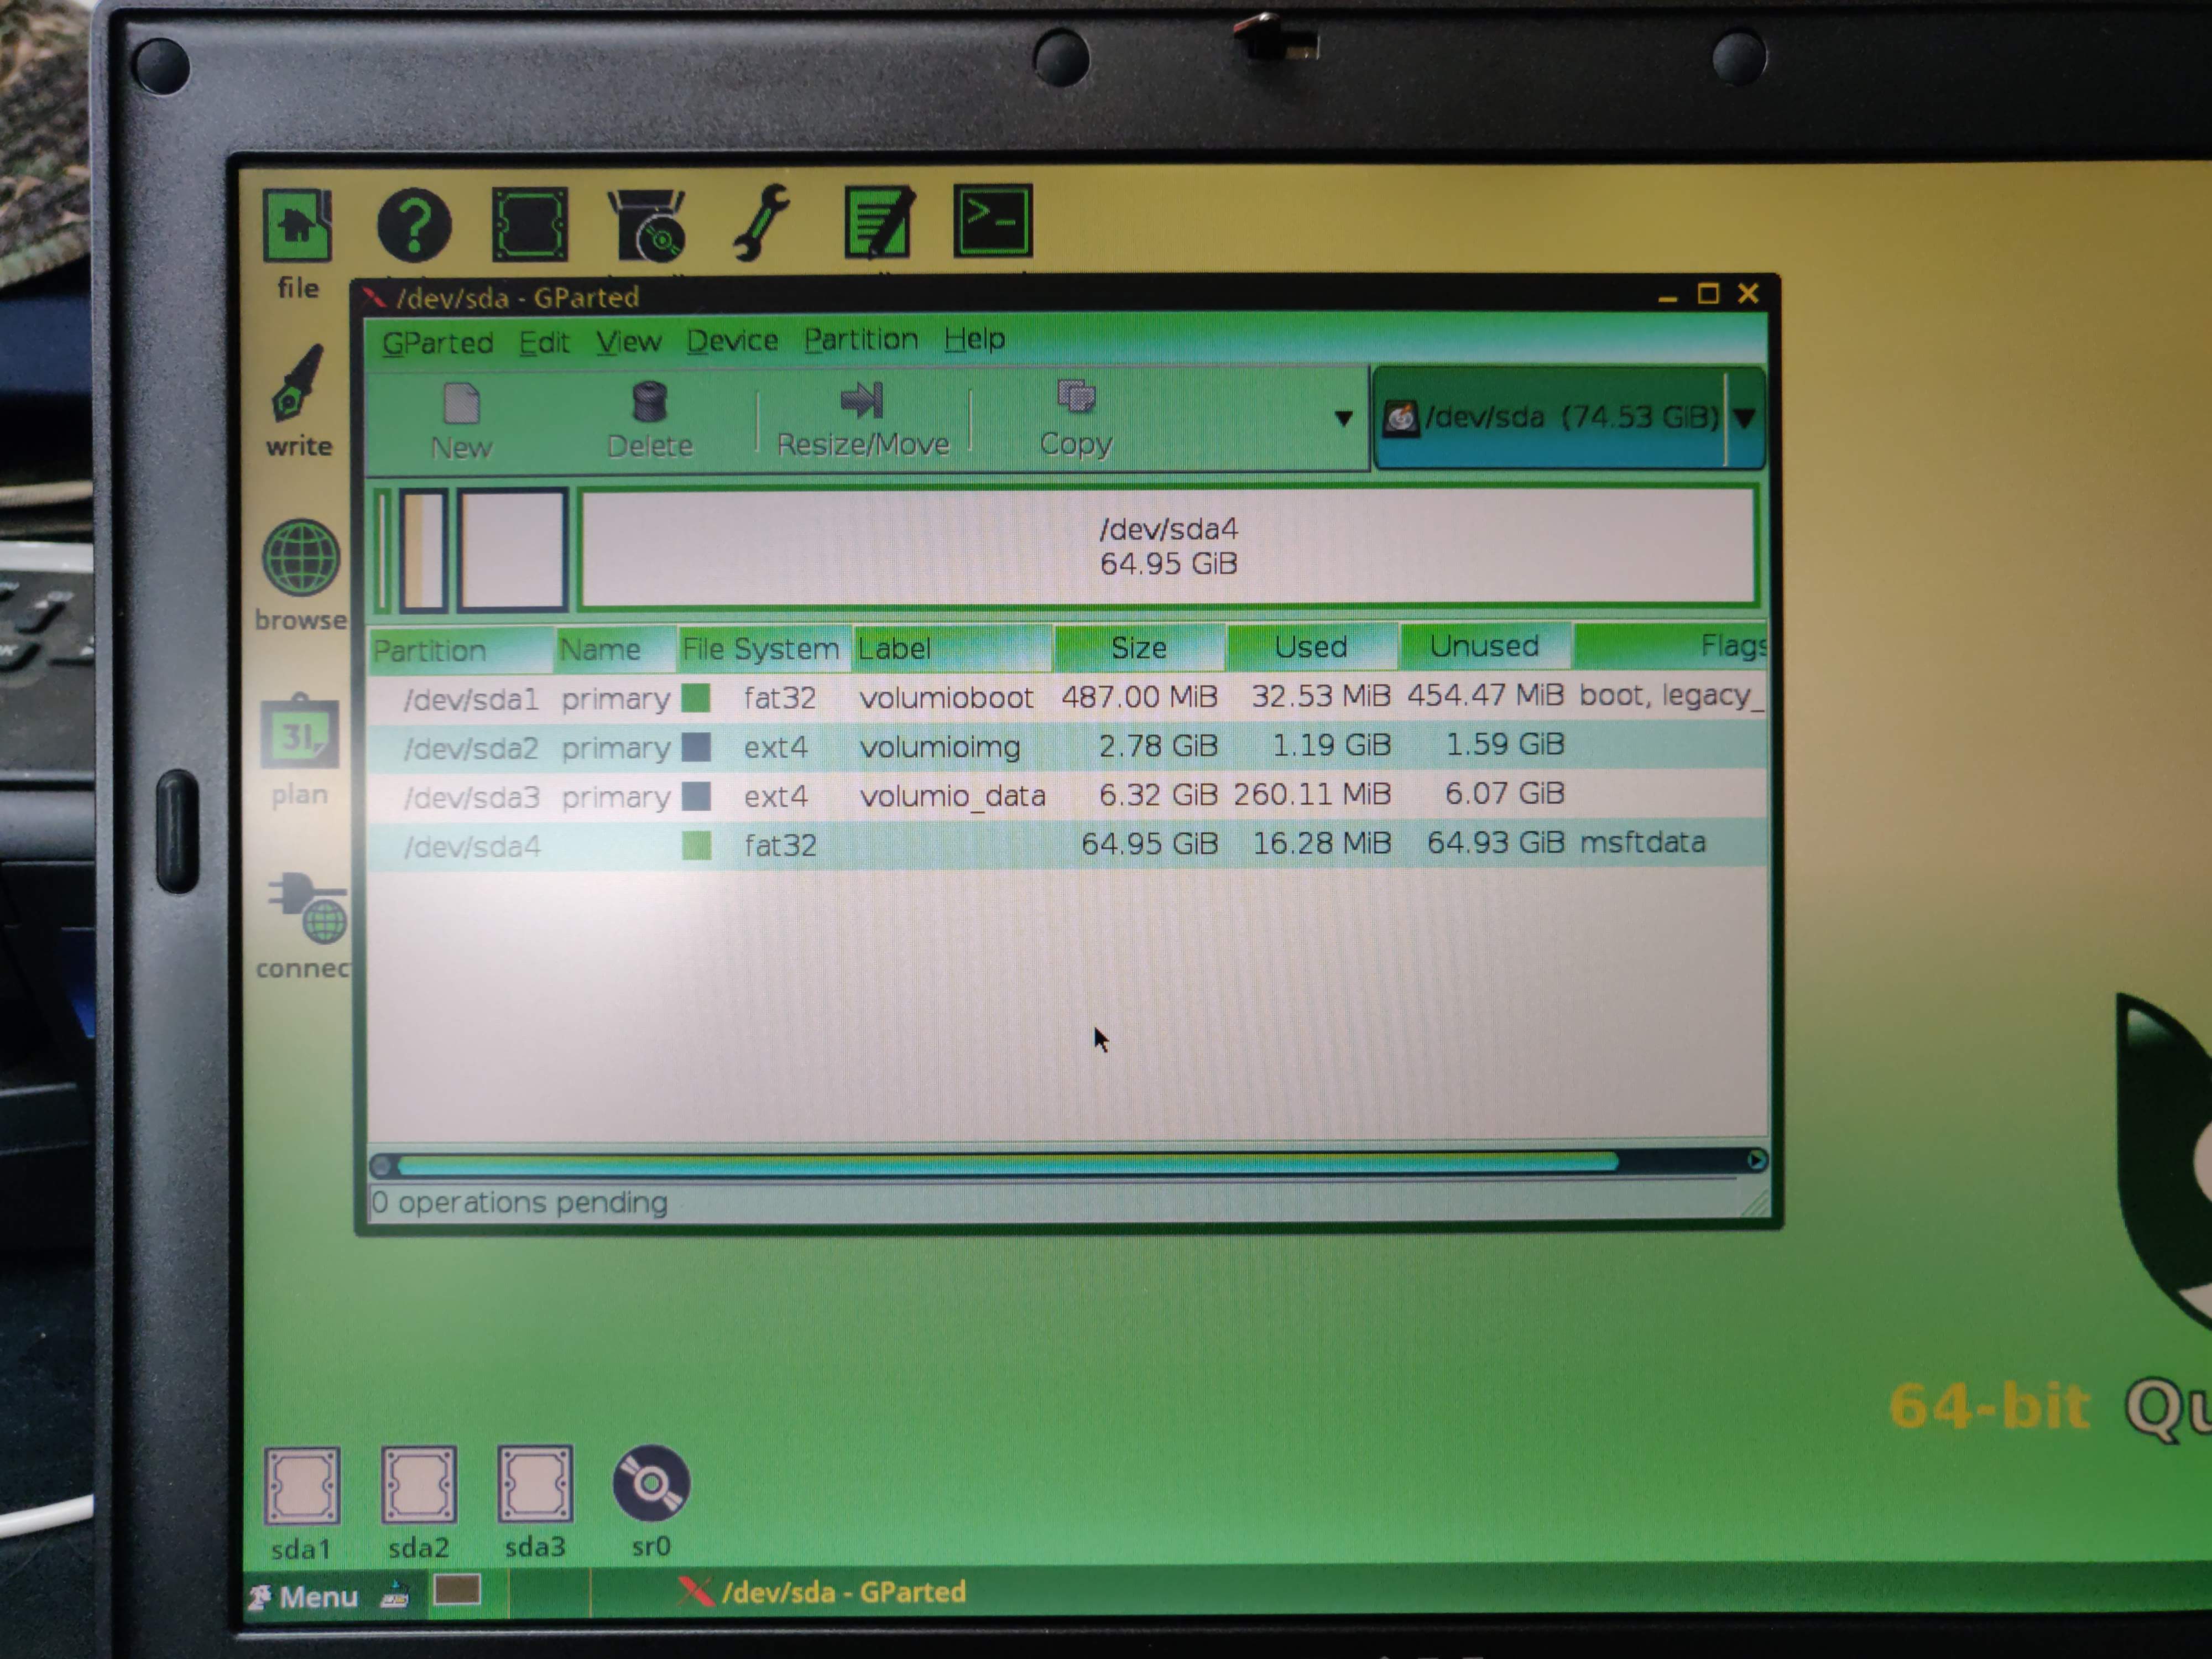Click the Unused column header
The height and width of the screenshot is (1659, 2212).
[1485, 645]
